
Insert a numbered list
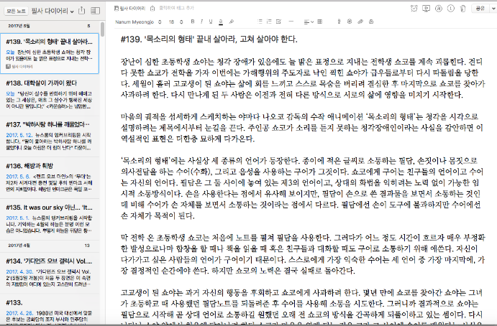[269, 22]
